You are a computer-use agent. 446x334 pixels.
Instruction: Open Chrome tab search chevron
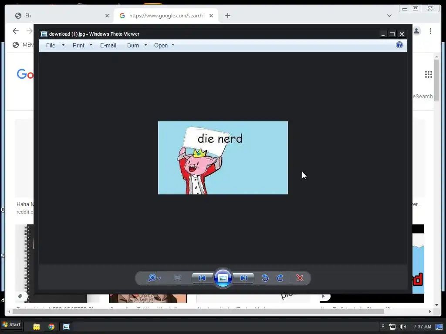pos(389,16)
